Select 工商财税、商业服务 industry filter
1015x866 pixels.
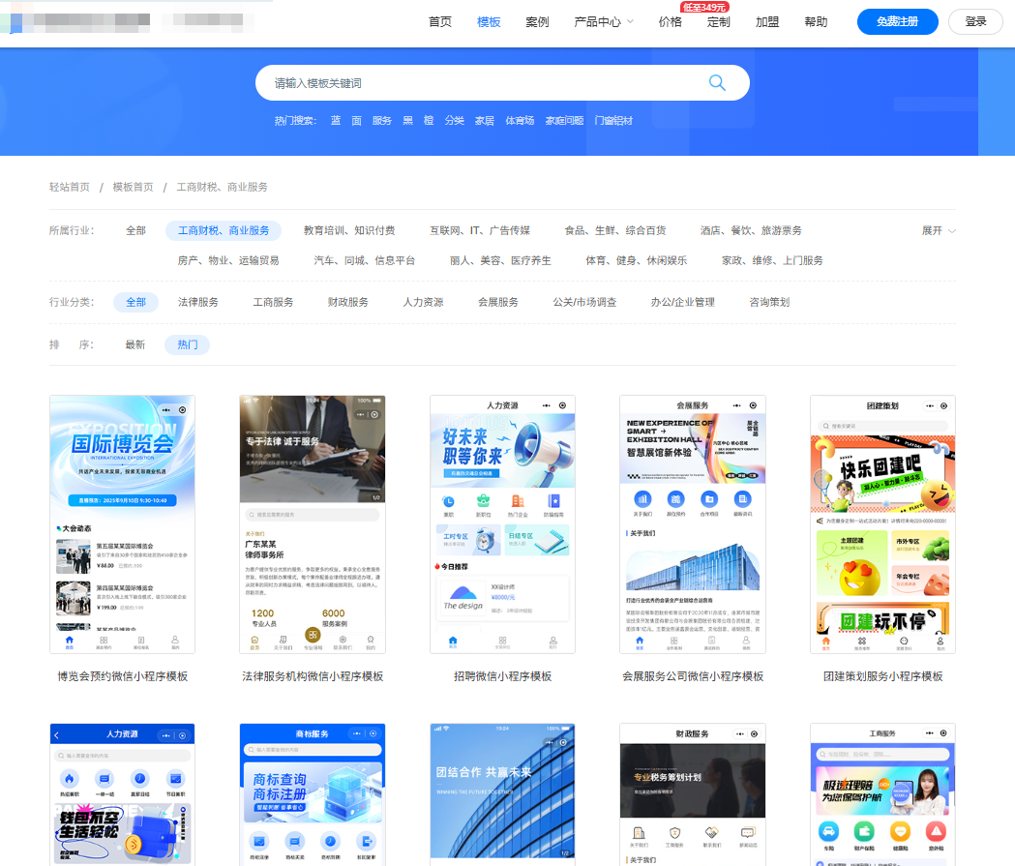point(224,230)
